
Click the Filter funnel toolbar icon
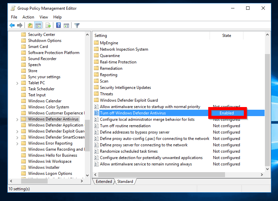click(77, 26)
